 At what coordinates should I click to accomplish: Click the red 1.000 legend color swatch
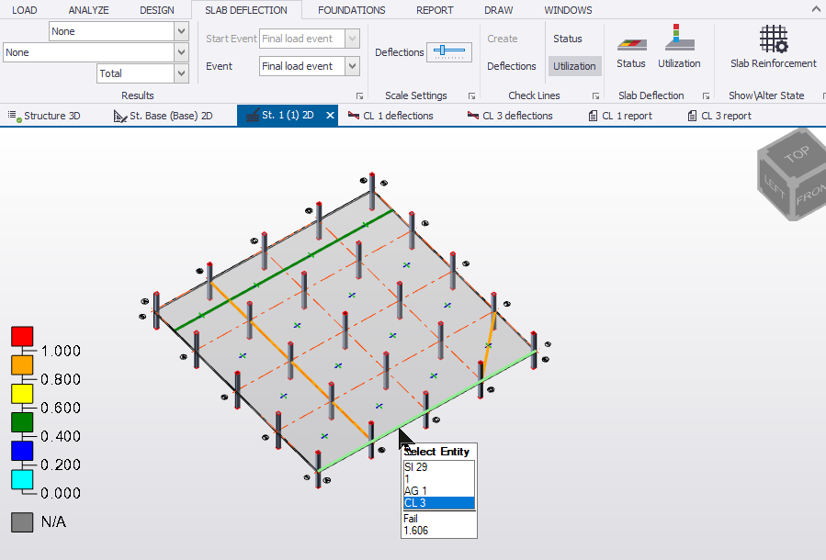22,336
